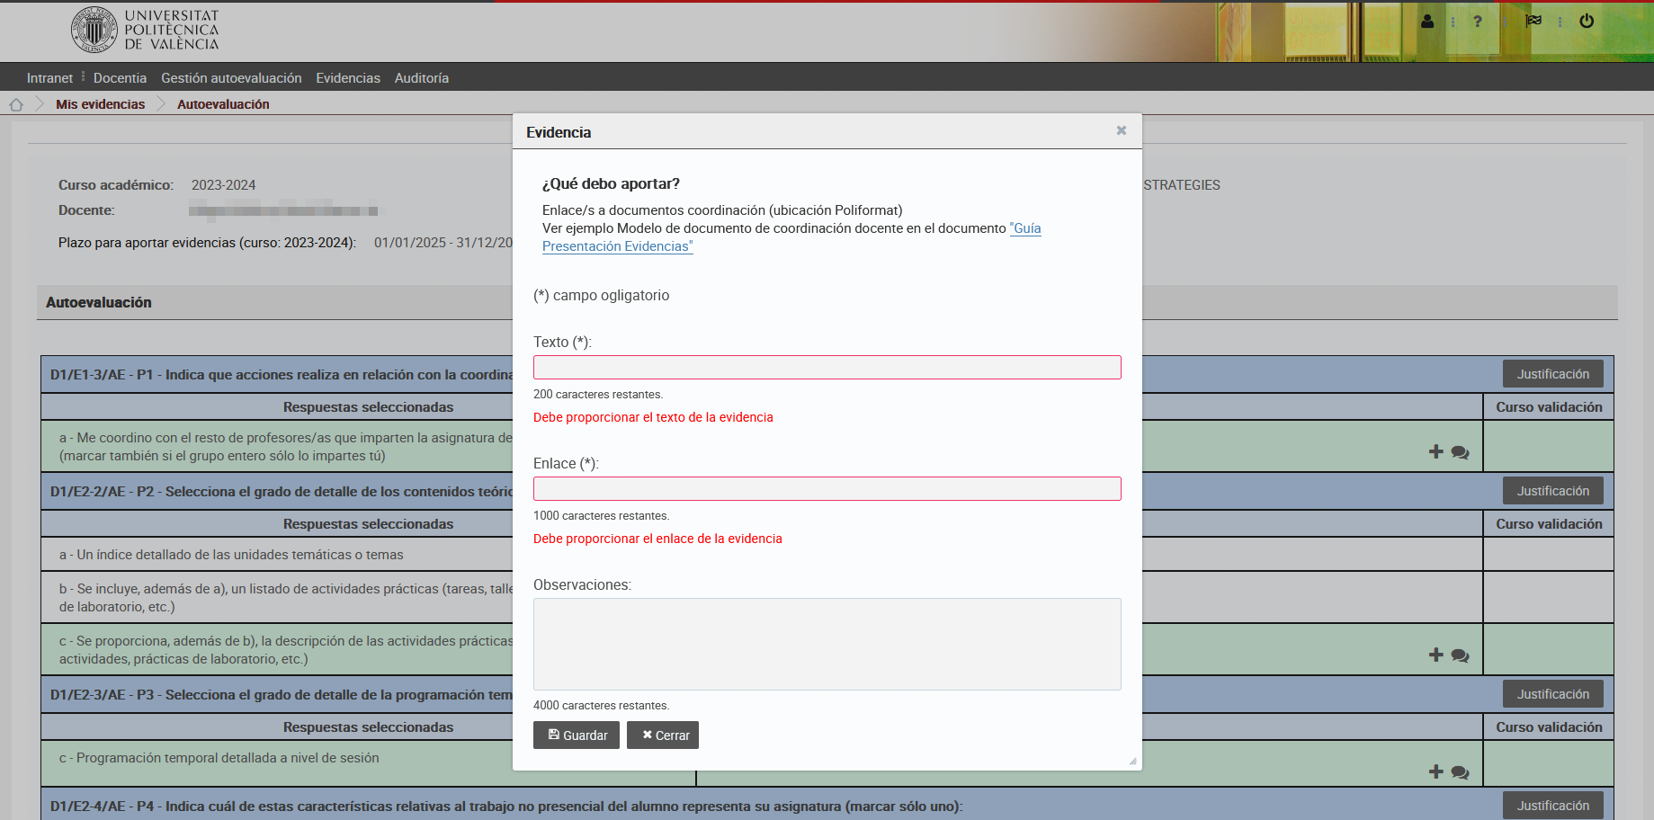
Task: Click the Cerrar button
Action: coord(663,735)
